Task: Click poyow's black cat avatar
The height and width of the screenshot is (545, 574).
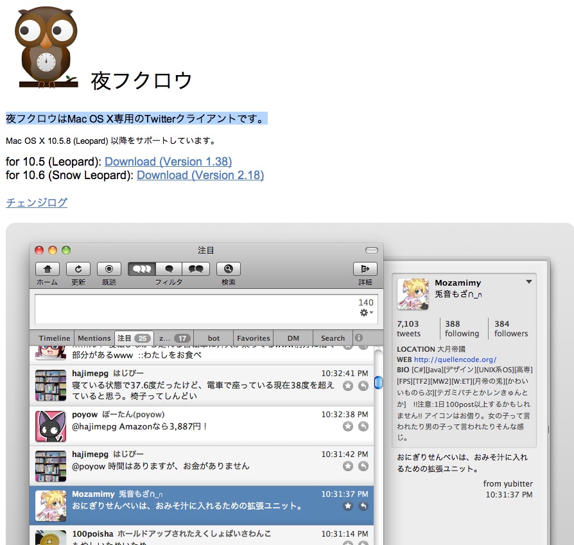Action: pyautogui.click(x=51, y=426)
